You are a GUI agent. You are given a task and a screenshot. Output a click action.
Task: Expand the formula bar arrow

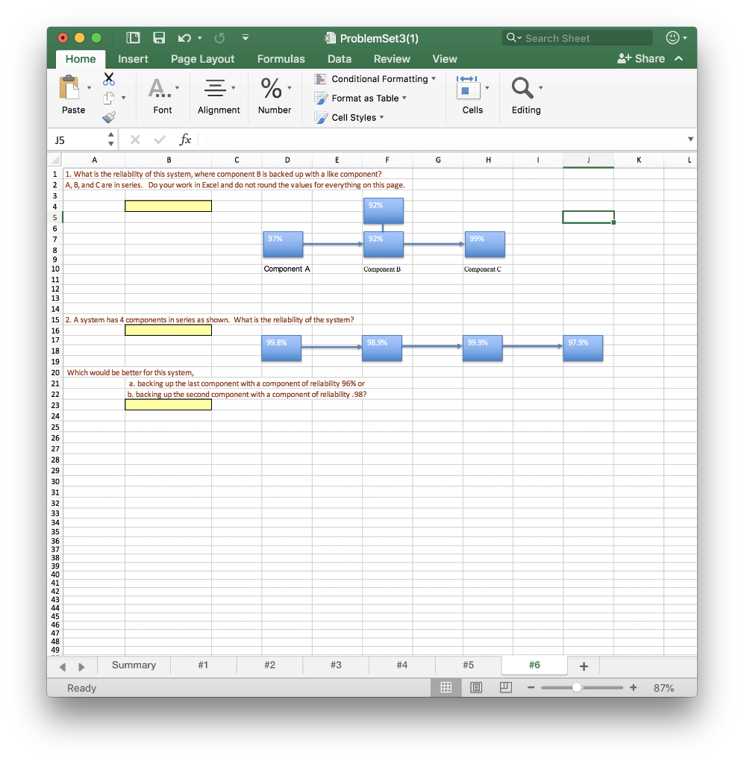690,140
